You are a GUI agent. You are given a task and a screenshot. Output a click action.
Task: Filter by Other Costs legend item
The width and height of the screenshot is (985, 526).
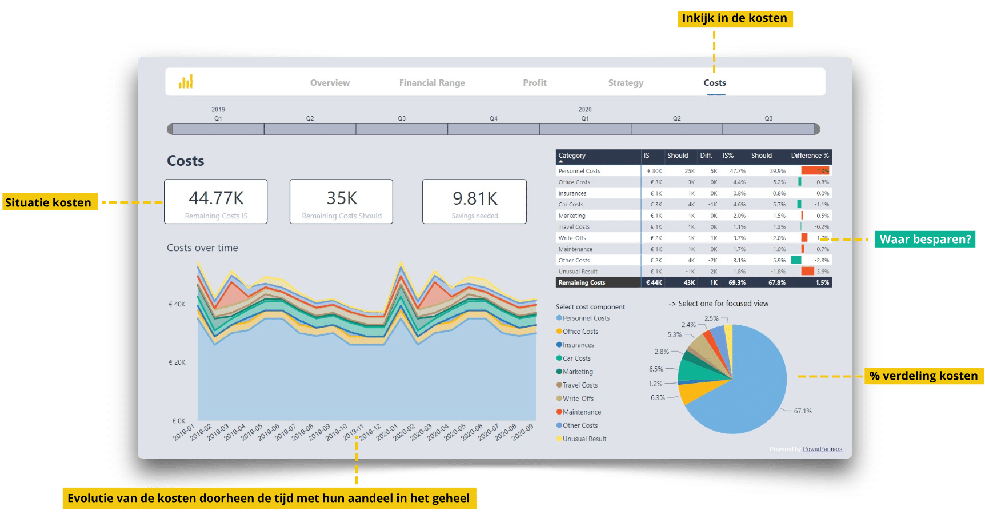(576, 425)
